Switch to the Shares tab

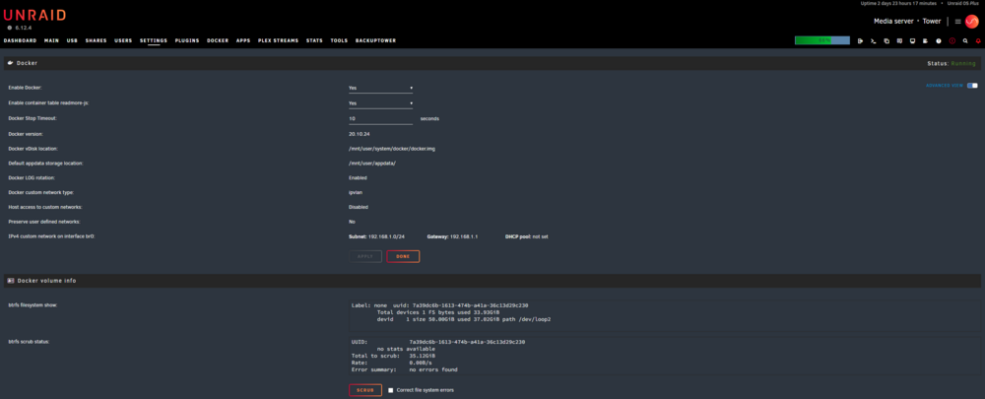pyautogui.click(x=97, y=40)
